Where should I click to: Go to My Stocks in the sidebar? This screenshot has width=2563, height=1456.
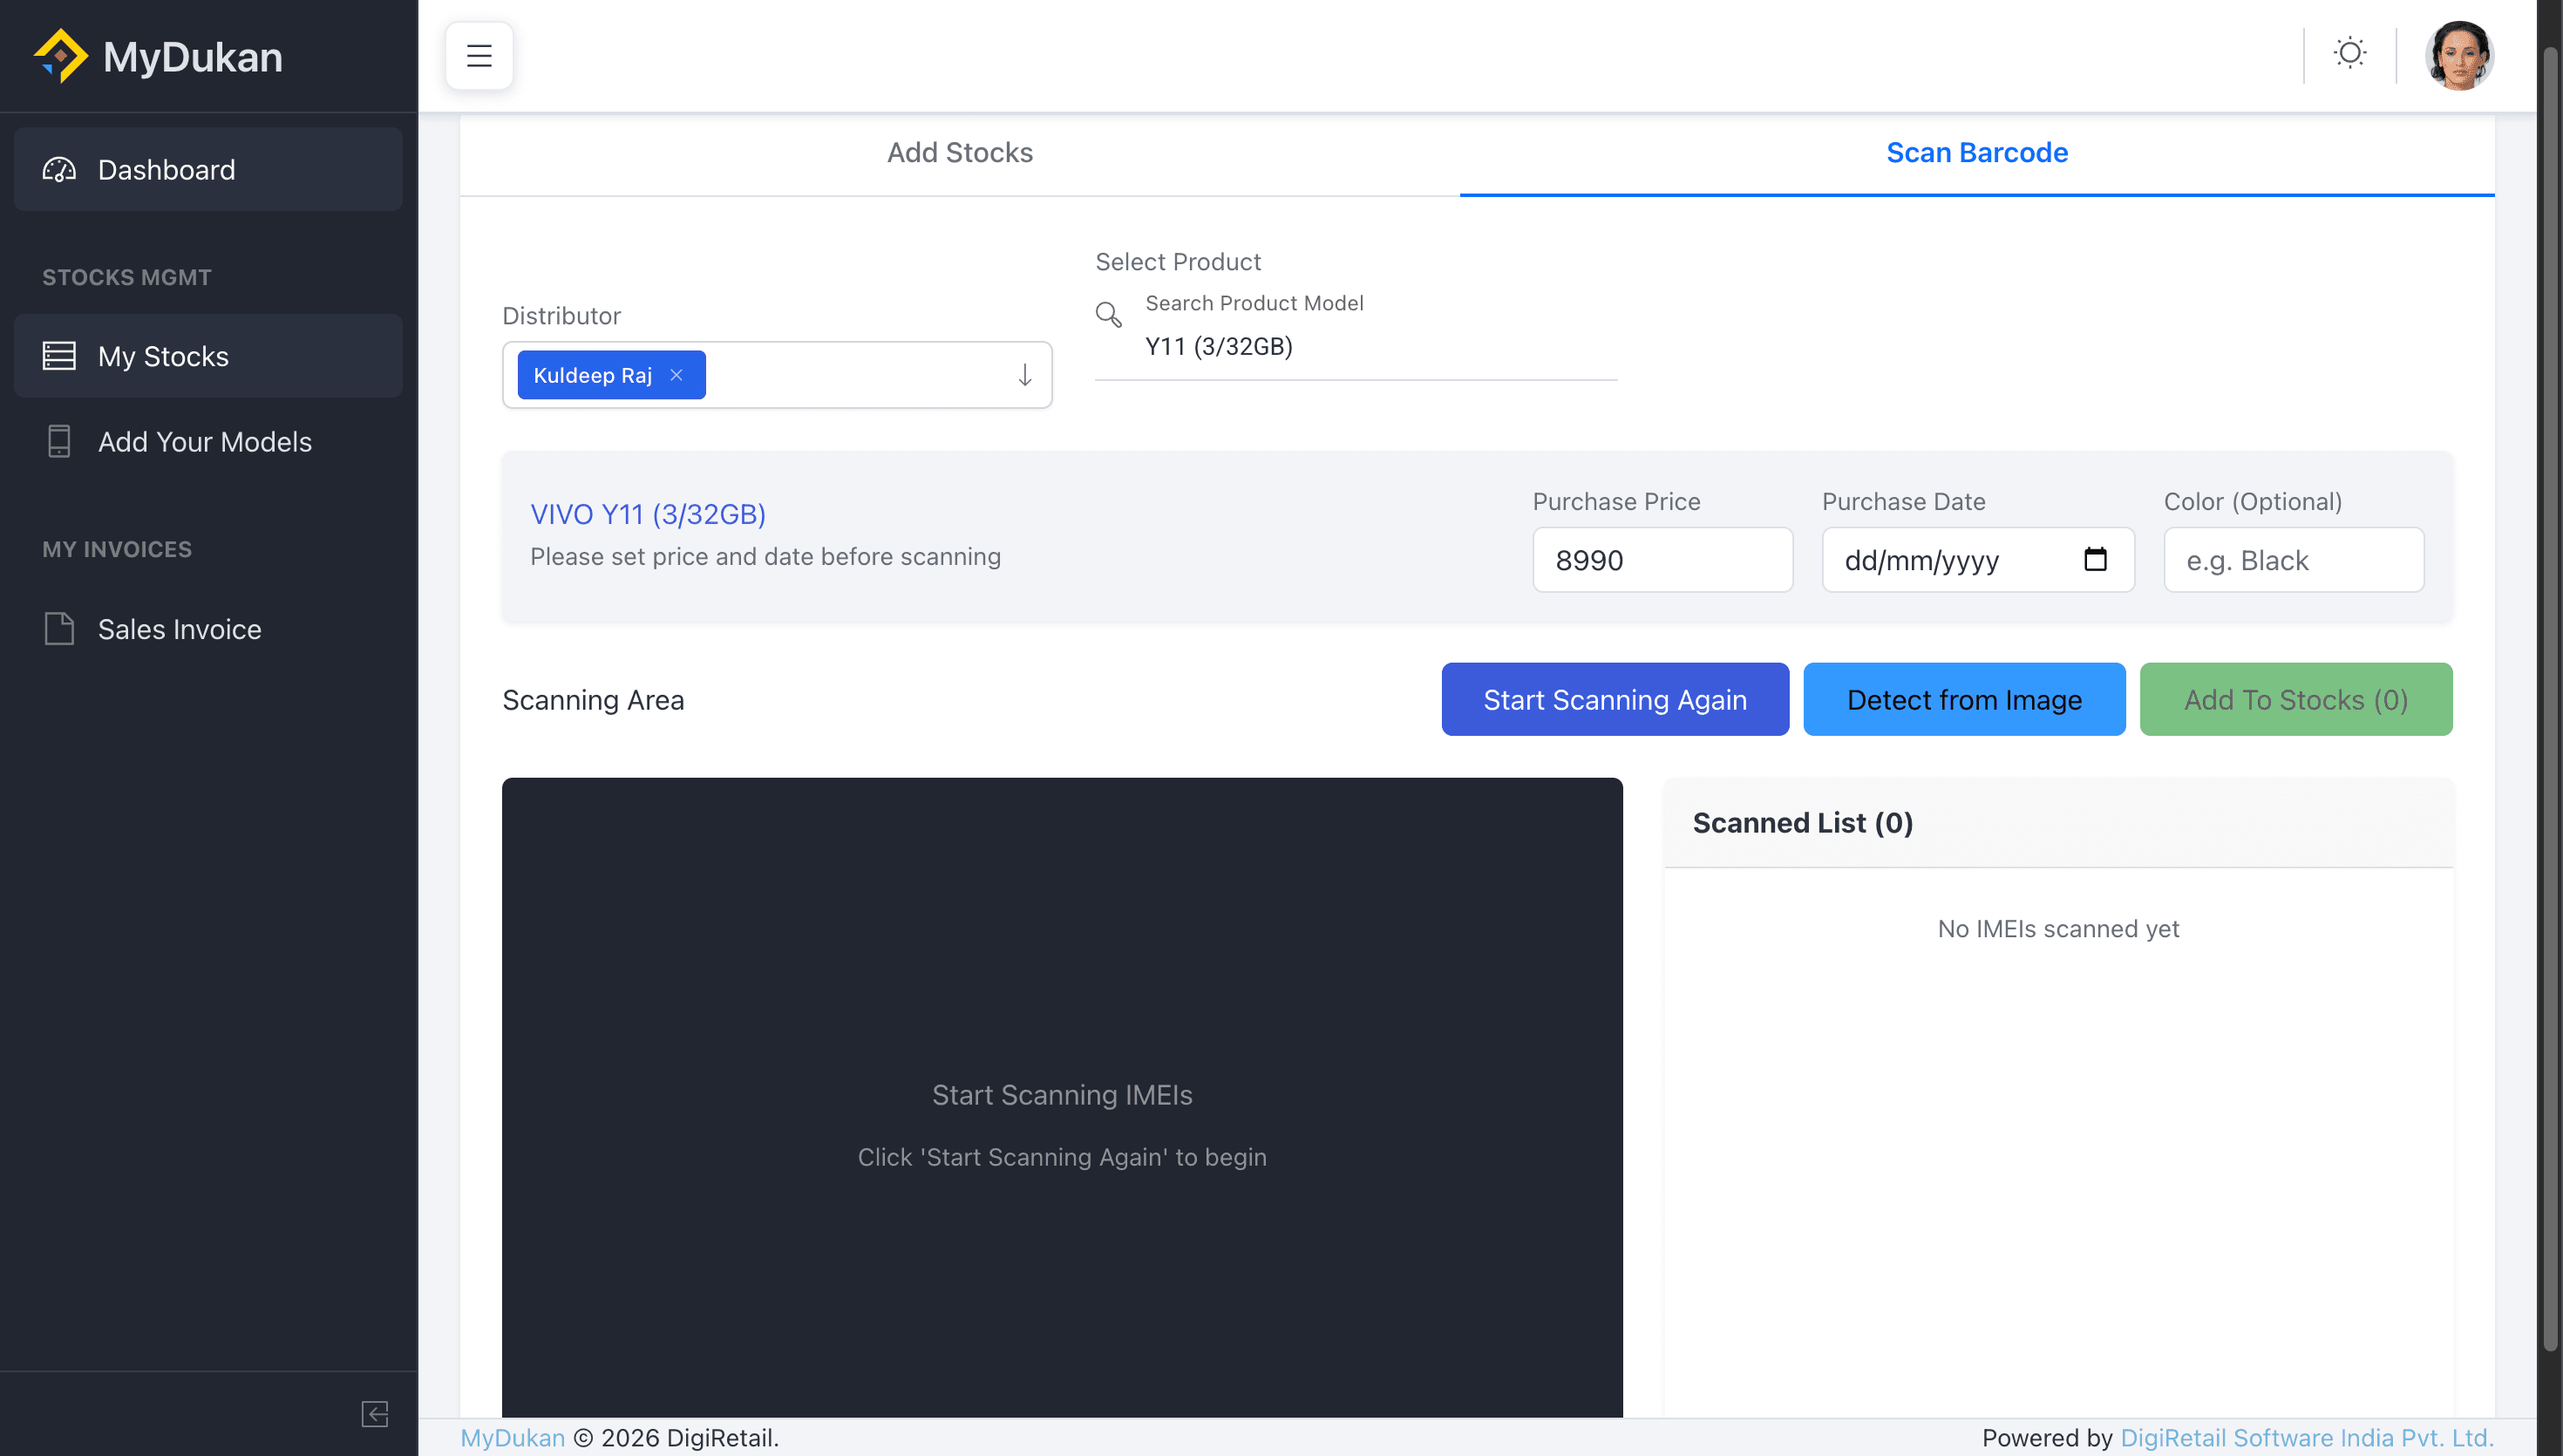208,356
